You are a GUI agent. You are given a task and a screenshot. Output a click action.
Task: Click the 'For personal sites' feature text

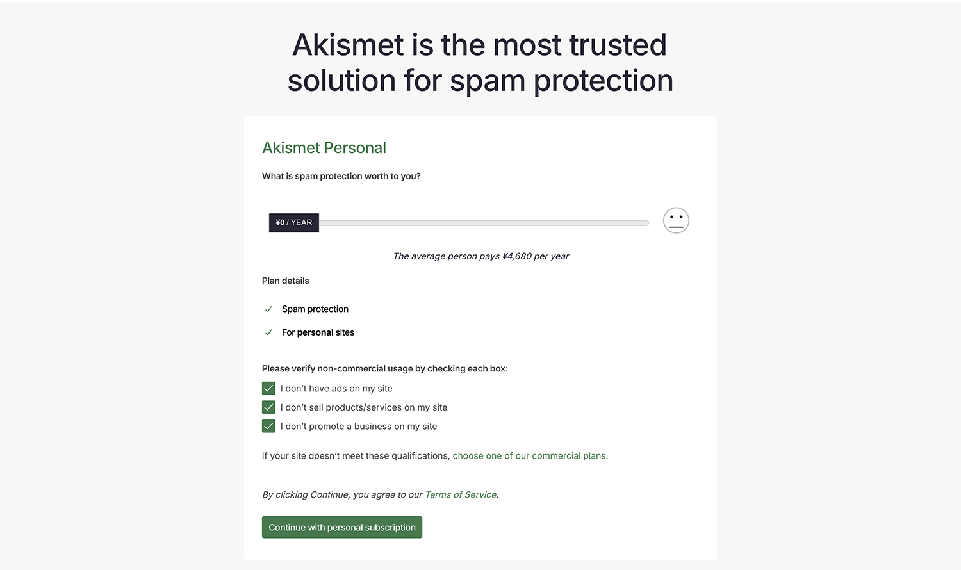click(318, 332)
